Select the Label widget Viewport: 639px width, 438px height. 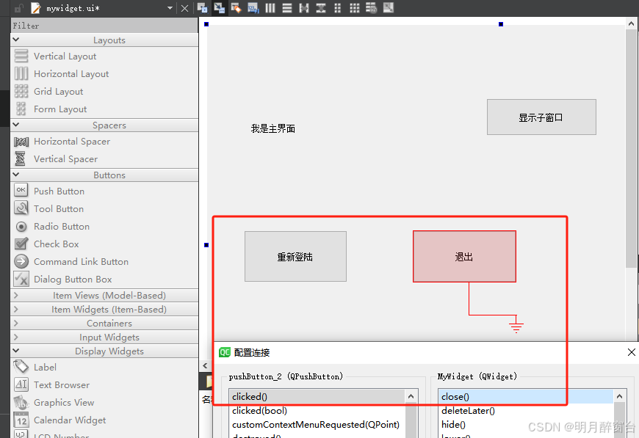(x=104, y=367)
